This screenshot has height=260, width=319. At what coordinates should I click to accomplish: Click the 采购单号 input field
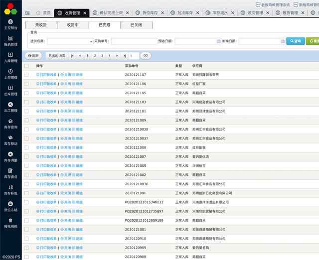click(134, 41)
